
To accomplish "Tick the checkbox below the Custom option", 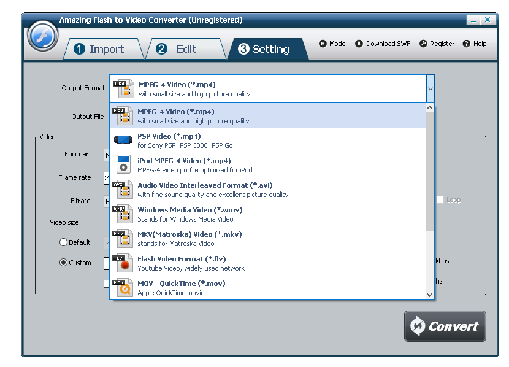I will 106,284.
